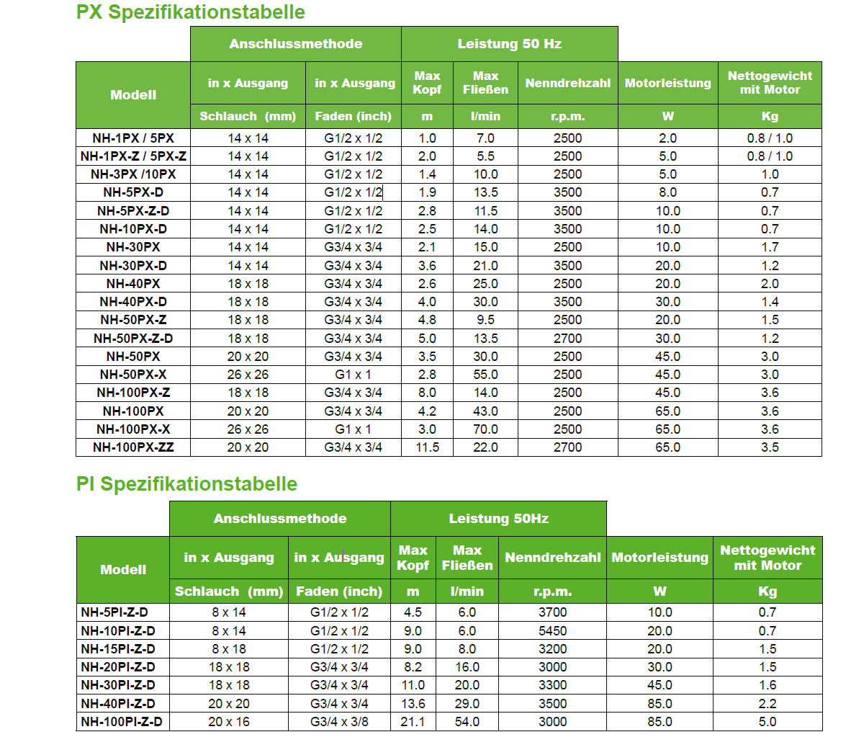Image resolution: width=864 pixels, height=737 pixels.
Task: Click the PX Spezifikationstabelle heading
Action: [190, 12]
